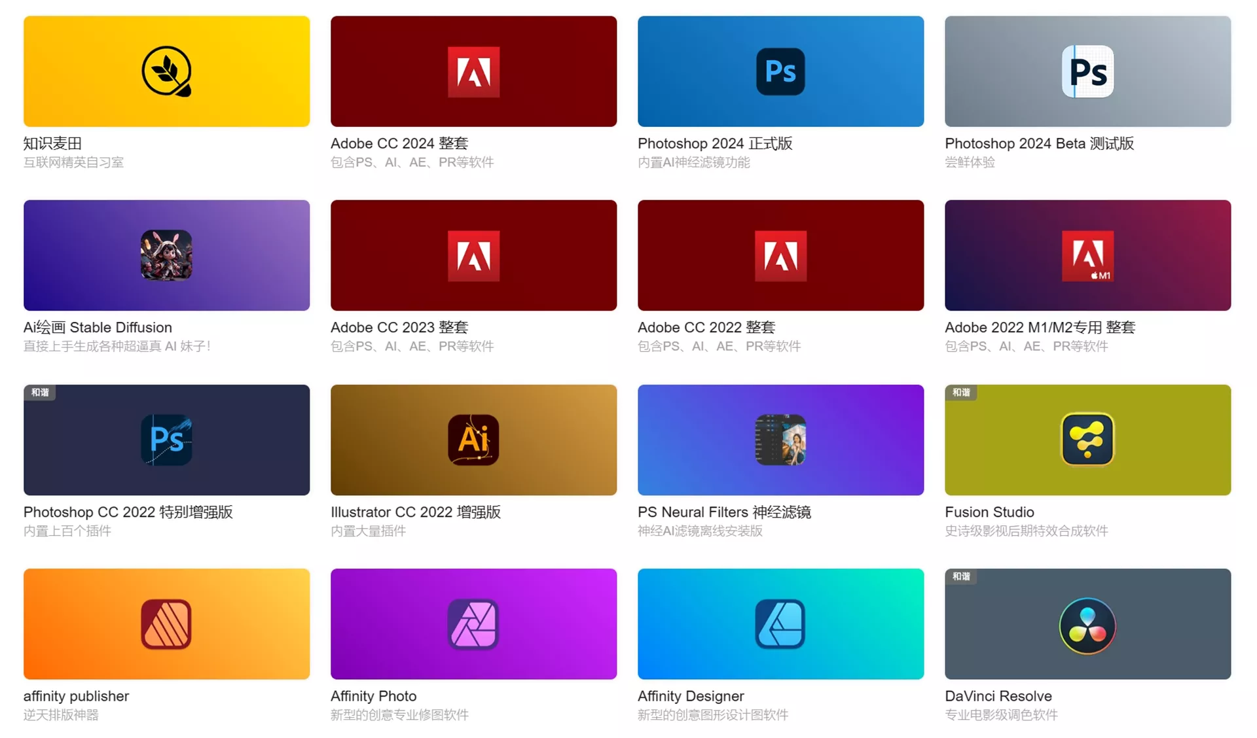Screen dimensions: 1257x738
Task: Click 内置大量插件 description
Action: click(x=368, y=531)
